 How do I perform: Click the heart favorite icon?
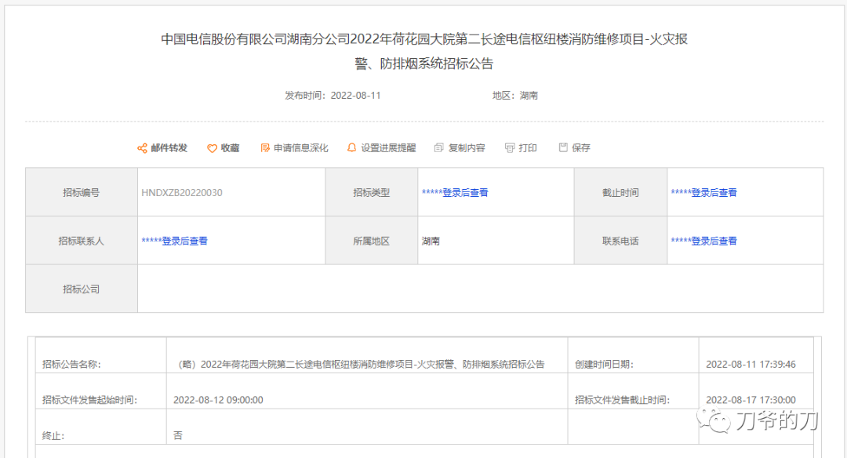click(213, 148)
